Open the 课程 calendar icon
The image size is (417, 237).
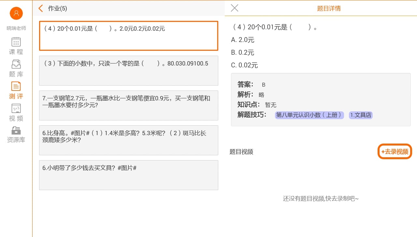[16, 42]
